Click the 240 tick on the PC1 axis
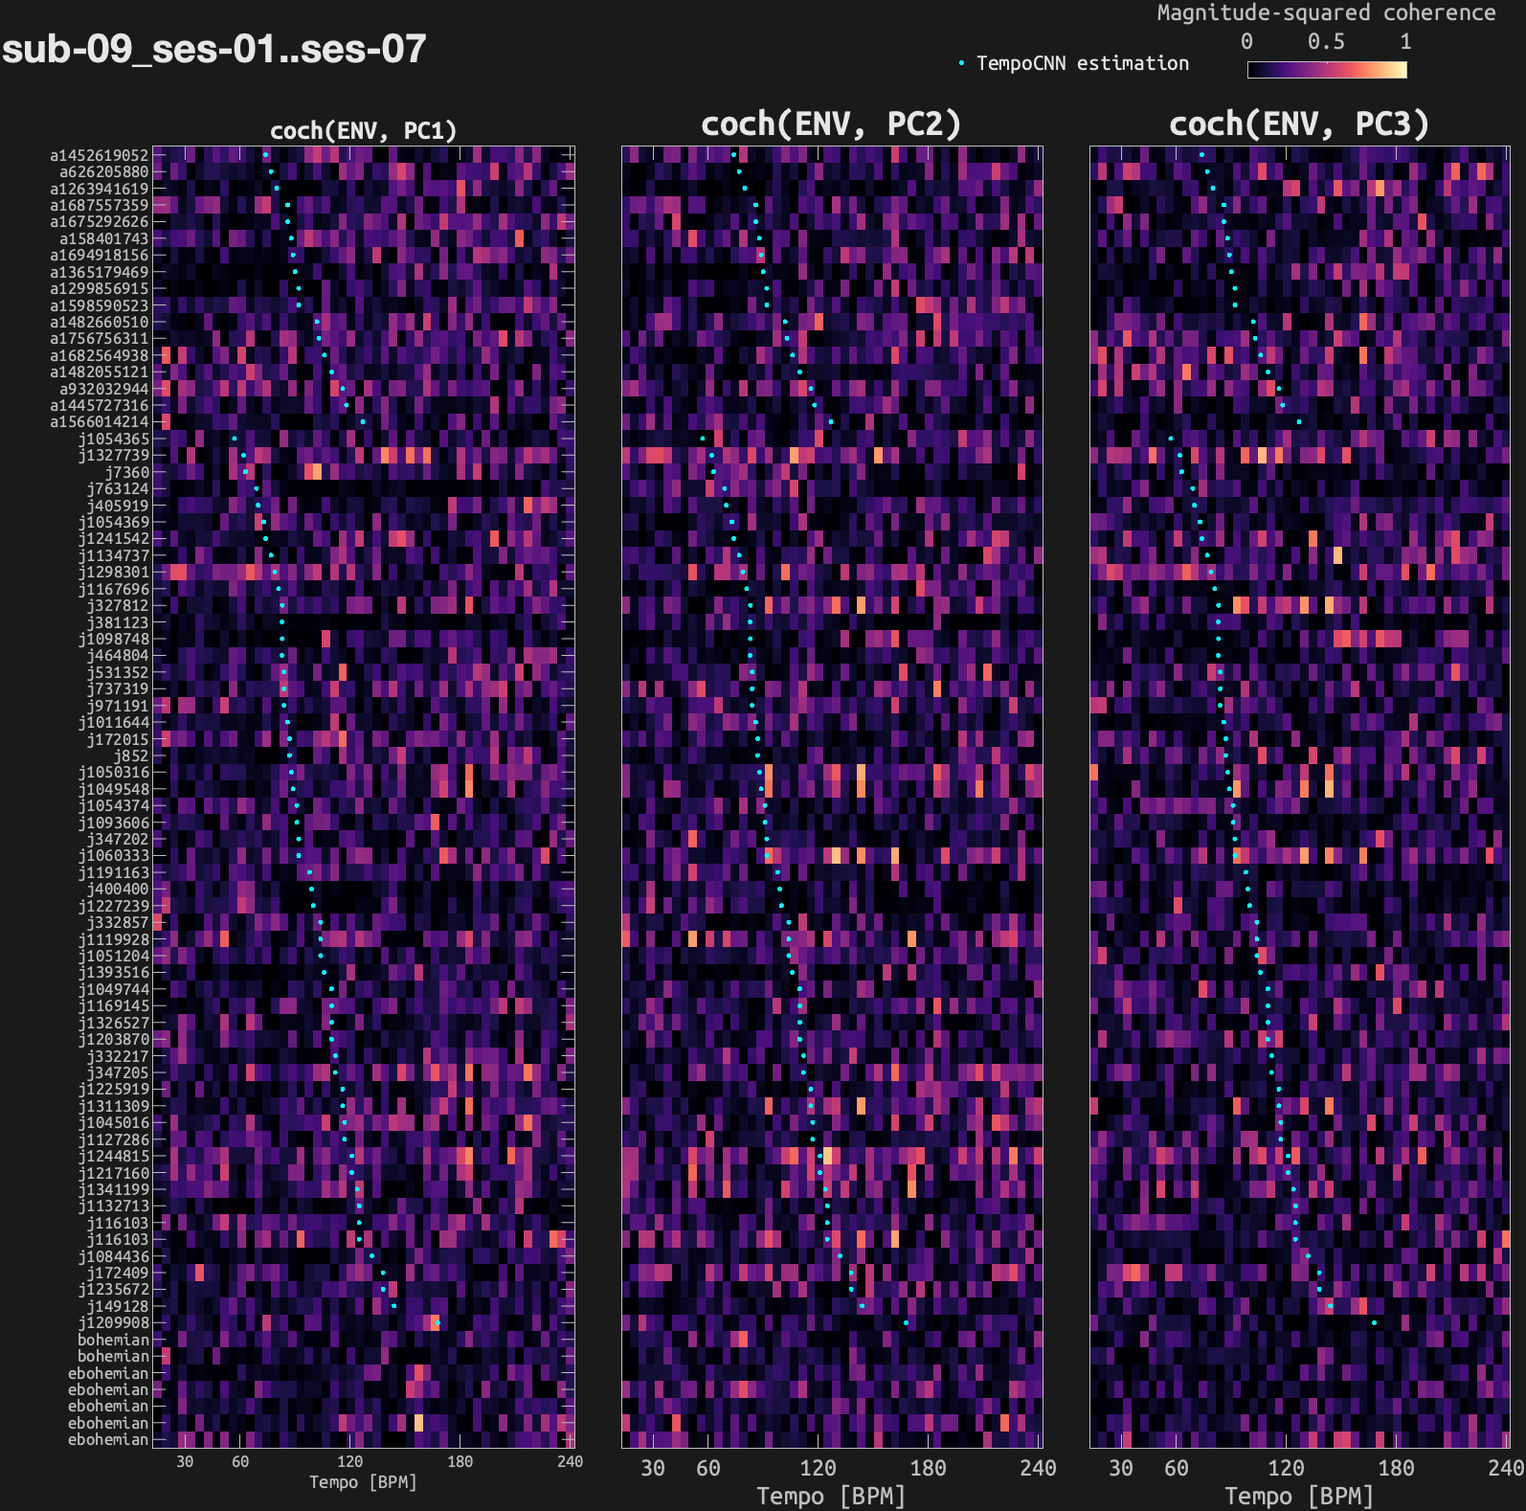The image size is (1526, 1511). (x=571, y=1461)
